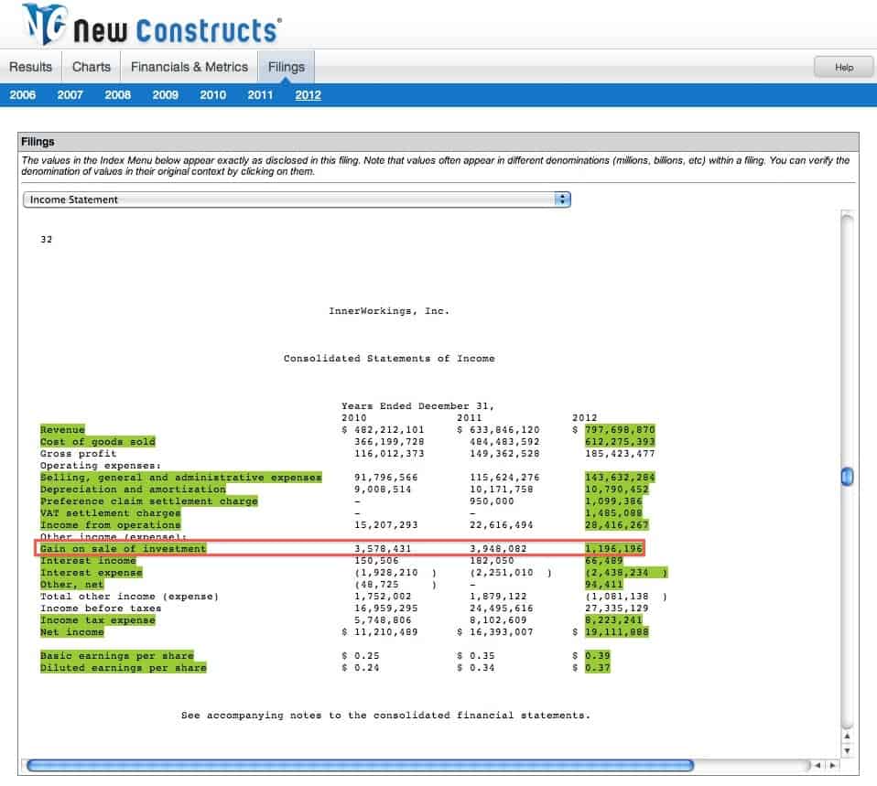Screen dimensions: 877x786
Task: Click the Basic earnings per share label
Action: (x=117, y=655)
